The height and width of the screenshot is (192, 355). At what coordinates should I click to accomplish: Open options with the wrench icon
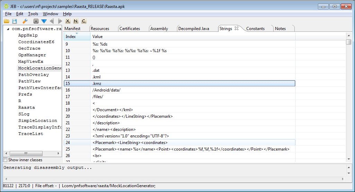25,21
